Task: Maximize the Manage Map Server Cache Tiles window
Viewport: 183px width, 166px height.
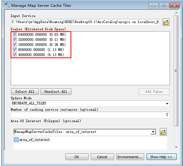Action: (x=164, y=5)
